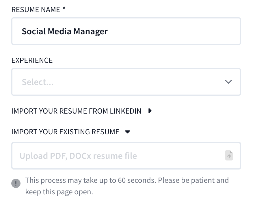Image resolution: width=253 pixels, height=207 pixels.
Task: Click the Resume Name label
Action: click(x=36, y=10)
